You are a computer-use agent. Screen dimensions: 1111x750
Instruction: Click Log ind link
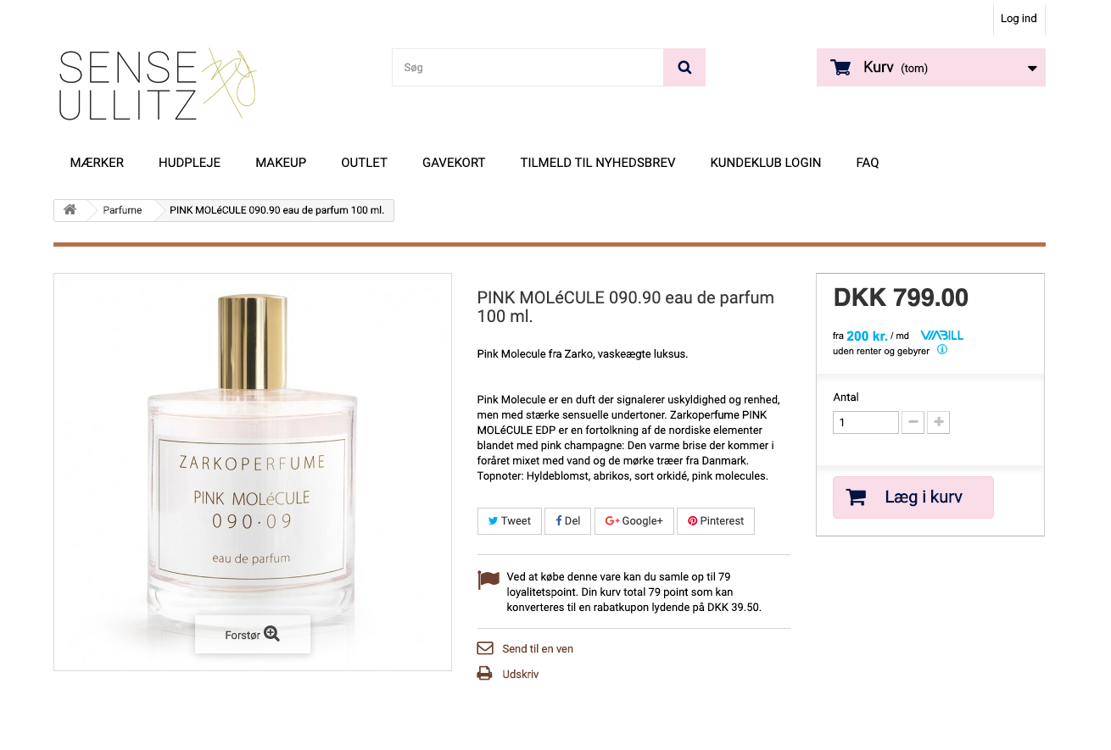pyautogui.click(x=1019, y=19)
